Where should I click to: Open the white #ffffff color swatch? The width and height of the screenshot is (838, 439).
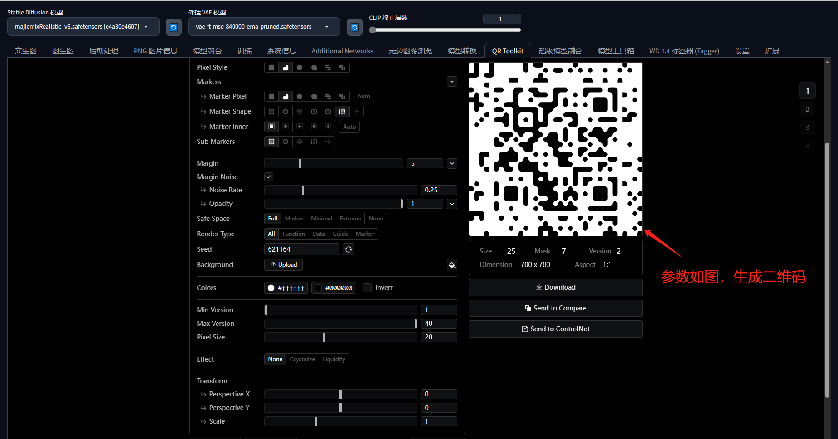click(x=286, y=288)
